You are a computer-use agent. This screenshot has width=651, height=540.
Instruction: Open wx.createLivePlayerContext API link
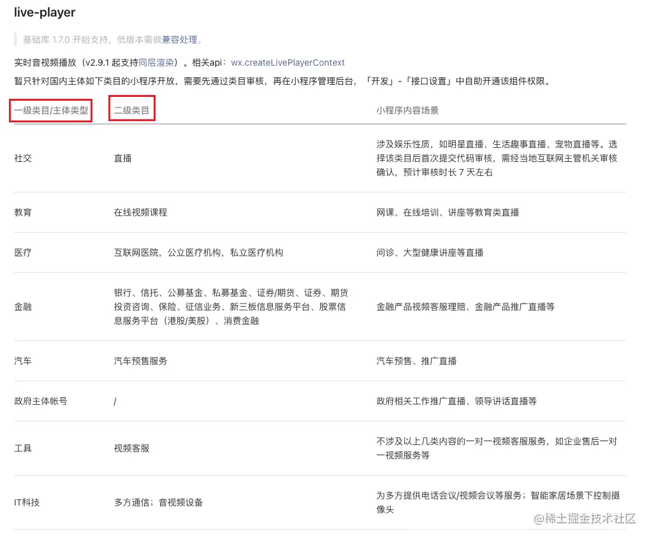click(x=288, y=62)
